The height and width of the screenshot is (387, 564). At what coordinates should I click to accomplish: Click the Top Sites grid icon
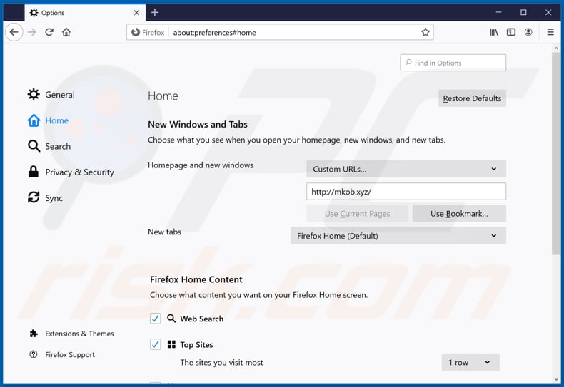coord(171,344)
